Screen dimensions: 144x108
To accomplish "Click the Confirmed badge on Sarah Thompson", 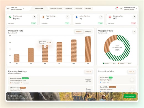I will pos(25,78).
